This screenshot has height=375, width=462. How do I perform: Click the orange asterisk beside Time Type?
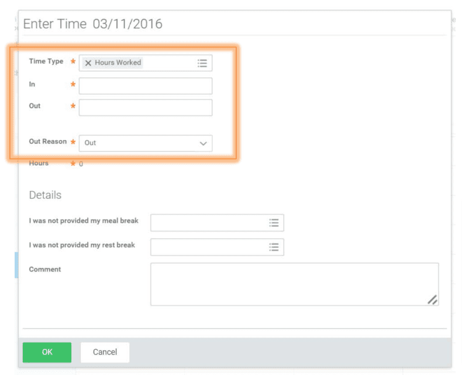pos(73,61)
